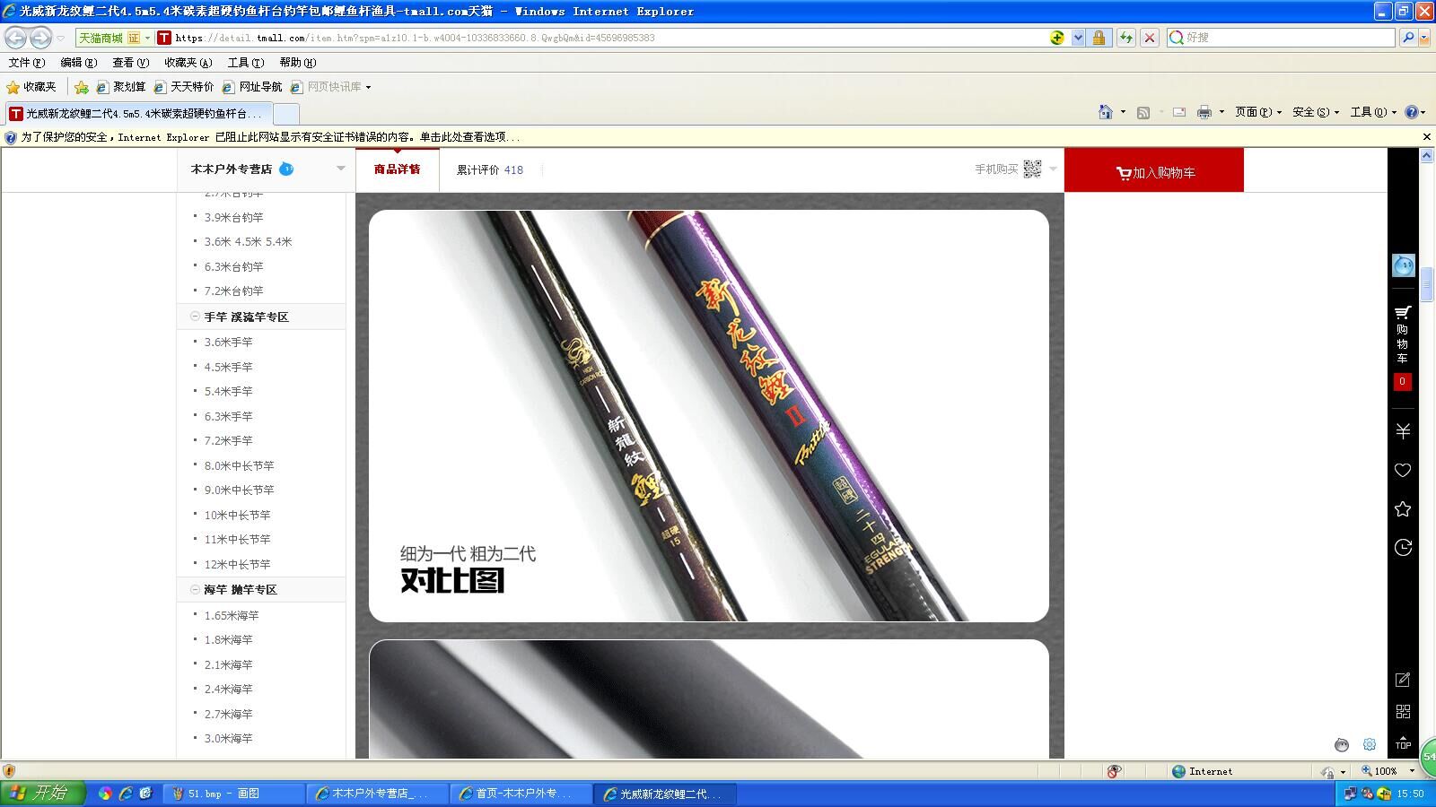Open the 收藏夹(A) menu in menu bar
Image resolution: width=1436 pixels, height=807 pixels.
[188, 63]
